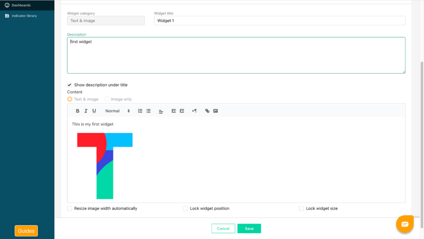Toggle bold formatting in the editor toolbar
Viewport: 424px width, 239px height.
[x=77, y=111]
